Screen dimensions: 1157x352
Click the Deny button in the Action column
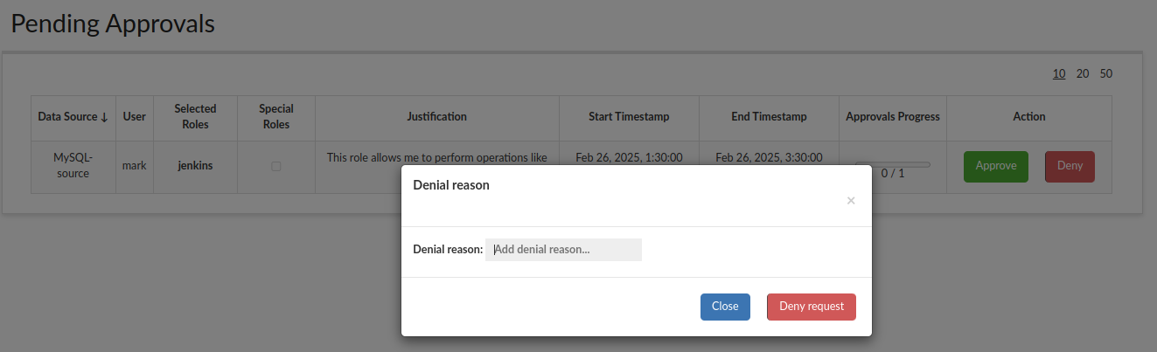pos(1070,166)
